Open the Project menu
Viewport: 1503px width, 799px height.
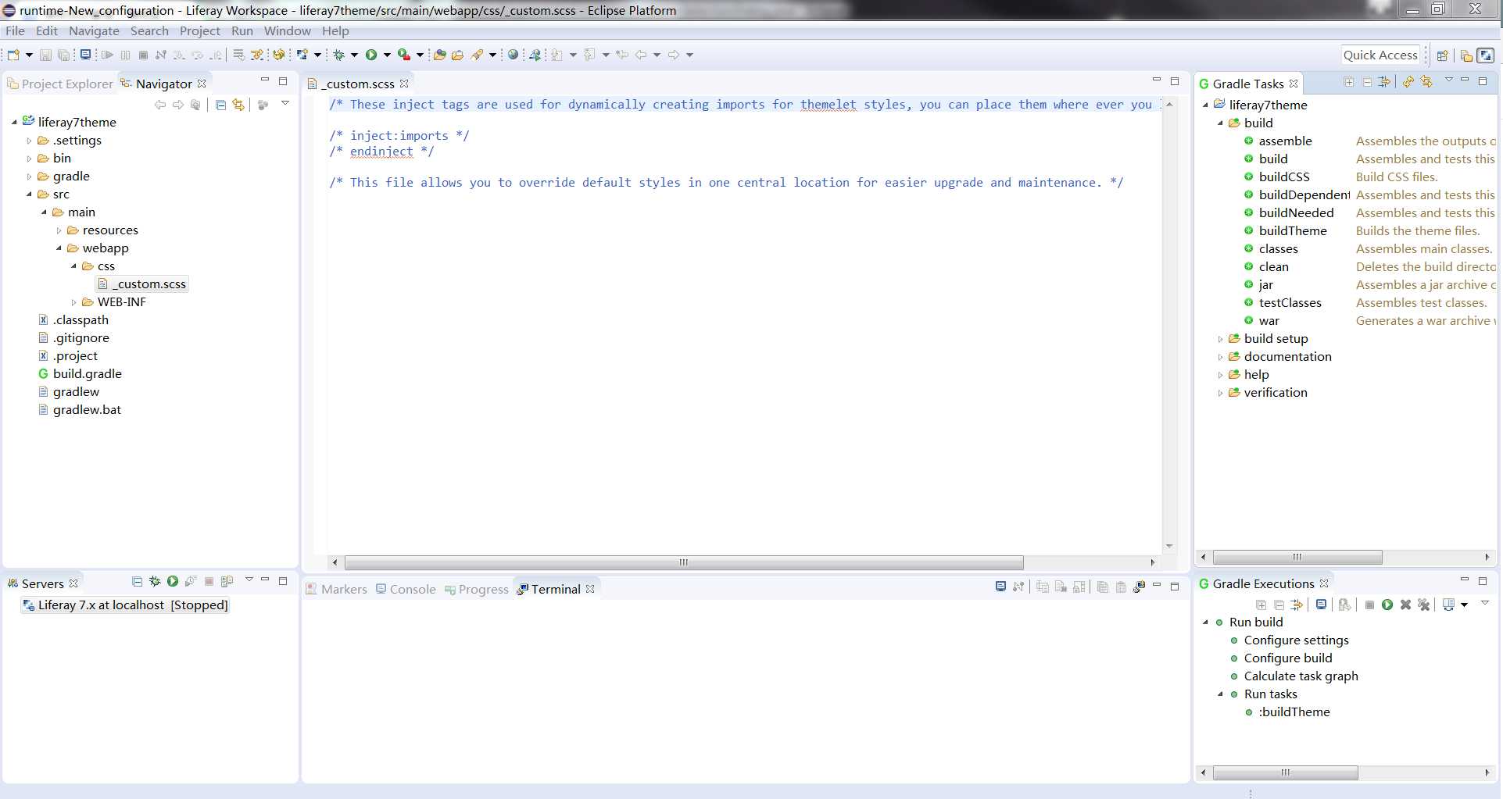[200, 31]
